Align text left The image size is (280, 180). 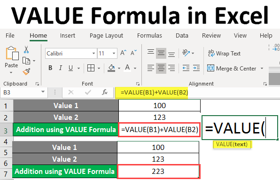pos(151,68)
